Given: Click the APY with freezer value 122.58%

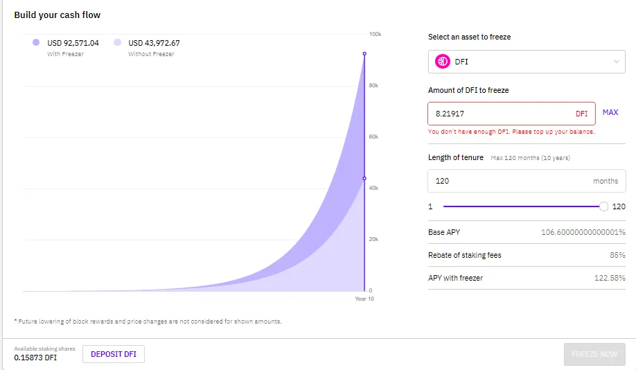Looking at the screenshot, I should tap(610, 278).
